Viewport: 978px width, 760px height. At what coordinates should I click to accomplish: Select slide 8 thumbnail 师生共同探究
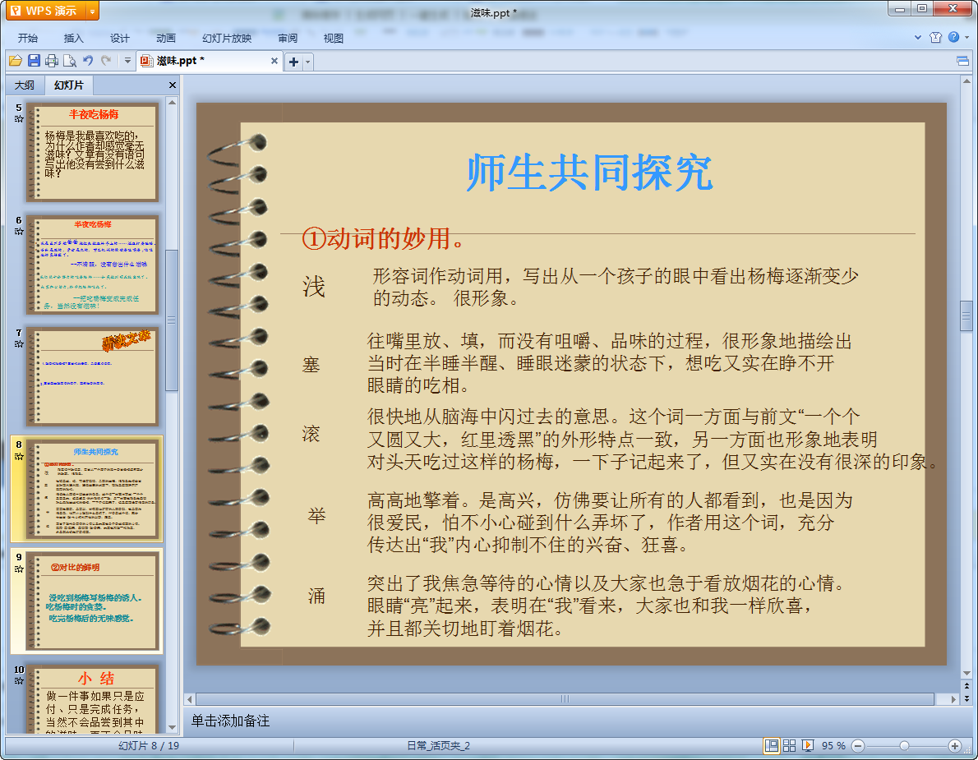(92, 490)
